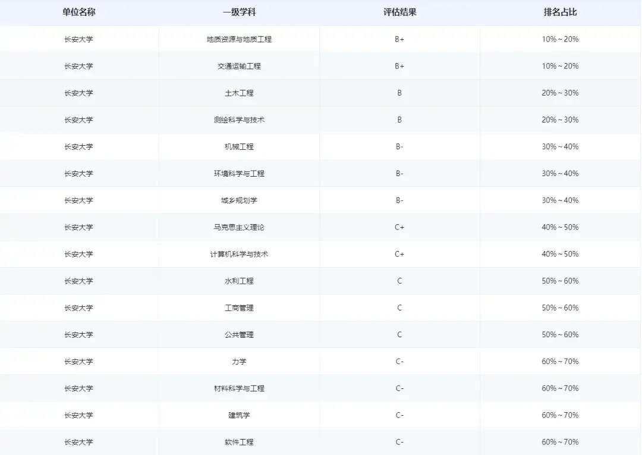This screenshot has width=642, height=455.
Task: Click the C- grade in 力学 row
Action: click(399, 362)
